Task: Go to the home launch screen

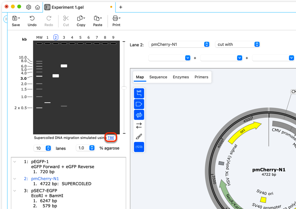Action: point(38,7)
